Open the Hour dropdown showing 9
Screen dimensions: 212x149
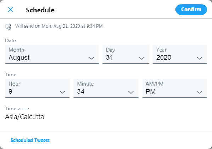click(37, 88)
